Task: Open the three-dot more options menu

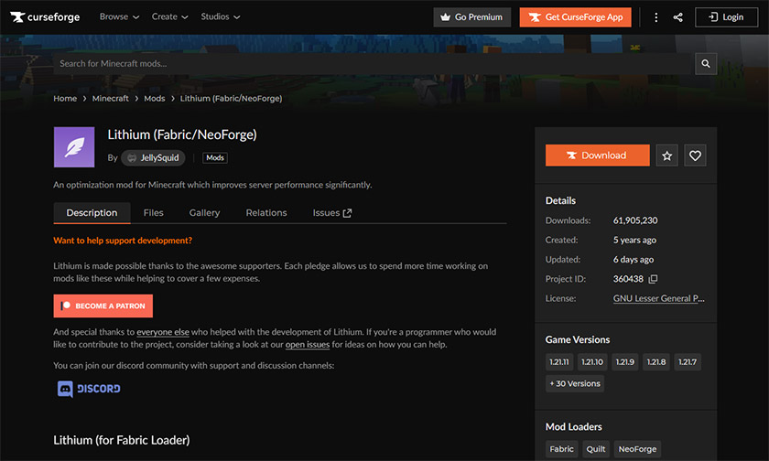Action: [656, 16]
